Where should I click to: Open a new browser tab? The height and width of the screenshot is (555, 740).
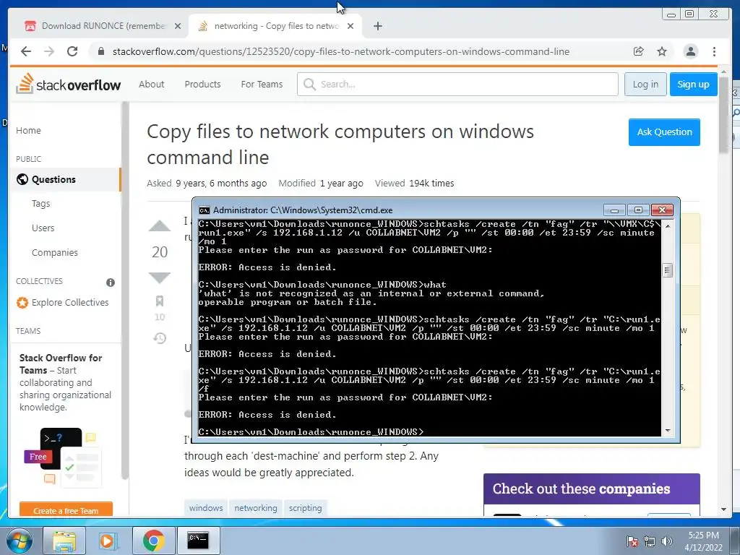(377, 26)
